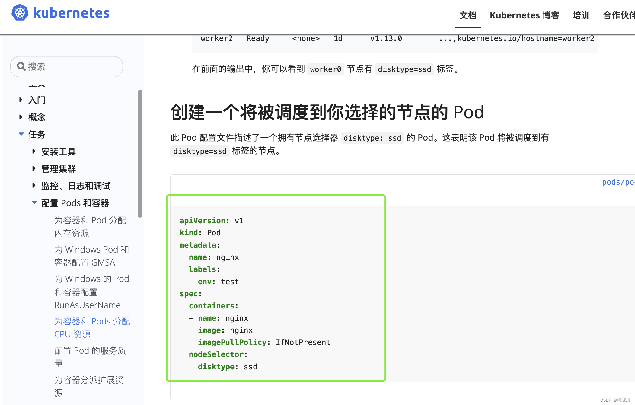Open the Kubernetes 博客 menu item
Viewport: 635px width, 405px height.
(525, 15)
